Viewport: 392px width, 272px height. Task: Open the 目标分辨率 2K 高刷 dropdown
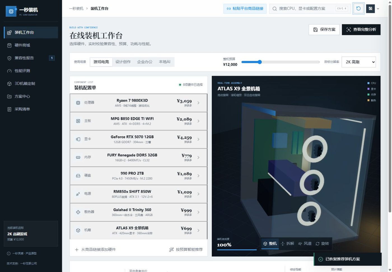click(x=359, y=62)
